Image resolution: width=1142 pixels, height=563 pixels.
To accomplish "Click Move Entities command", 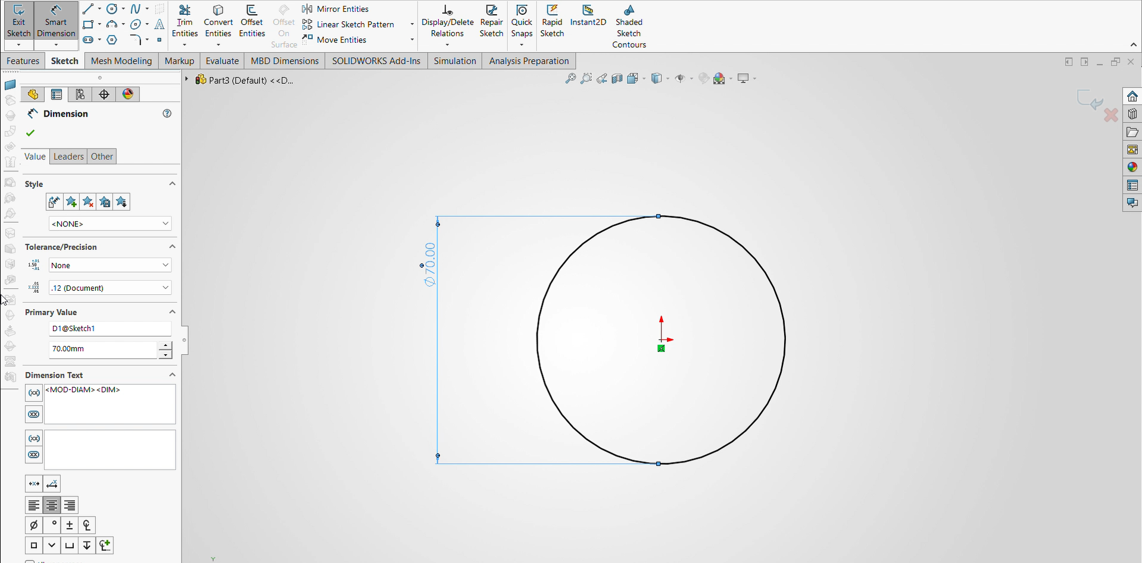I will (334, 40).
